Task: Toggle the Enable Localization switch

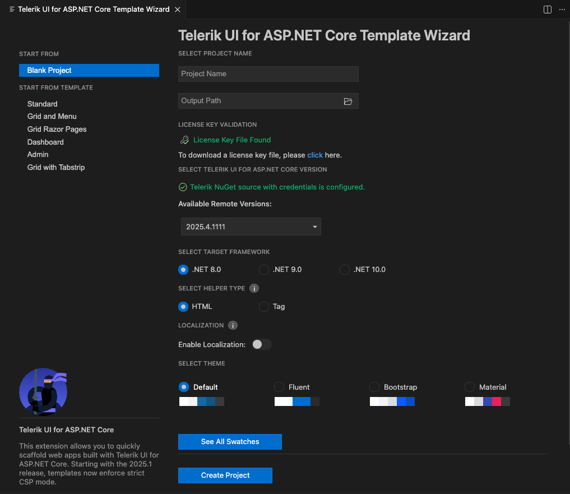Action: (x=262, y=344)
